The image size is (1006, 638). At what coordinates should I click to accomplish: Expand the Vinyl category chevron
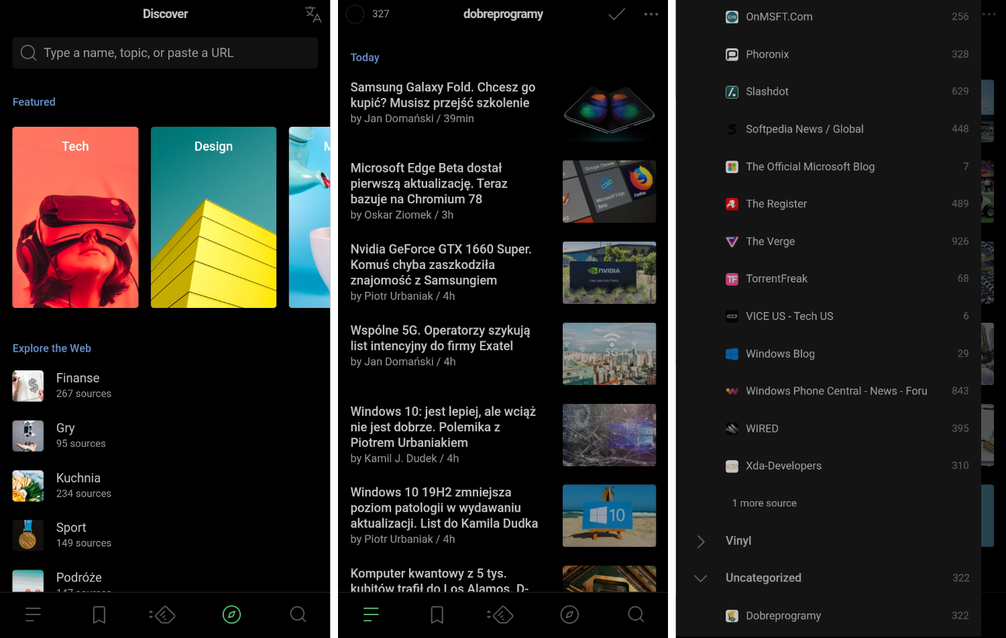[701, 541]
